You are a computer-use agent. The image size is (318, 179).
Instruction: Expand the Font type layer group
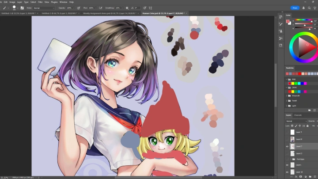coord(291,159)
